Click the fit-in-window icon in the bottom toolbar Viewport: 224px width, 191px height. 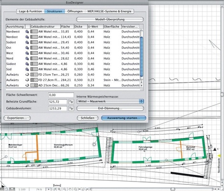point(75,189)
